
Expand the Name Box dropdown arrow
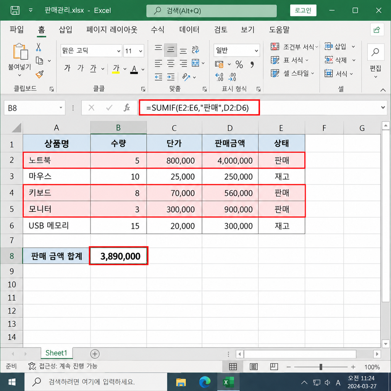coord(61,108)
